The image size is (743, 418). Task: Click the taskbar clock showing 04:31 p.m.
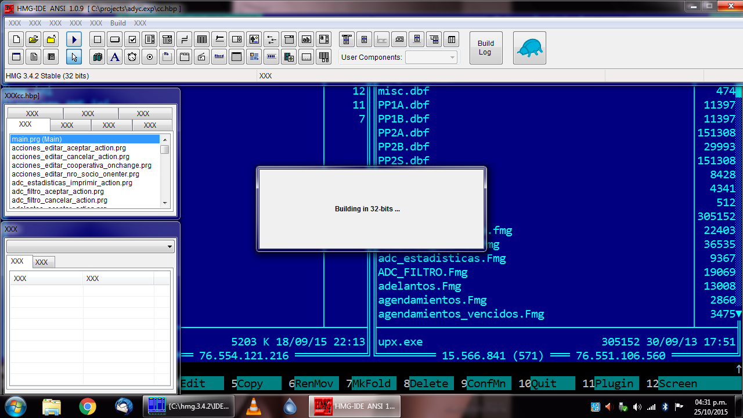click(x=710, y=406)
